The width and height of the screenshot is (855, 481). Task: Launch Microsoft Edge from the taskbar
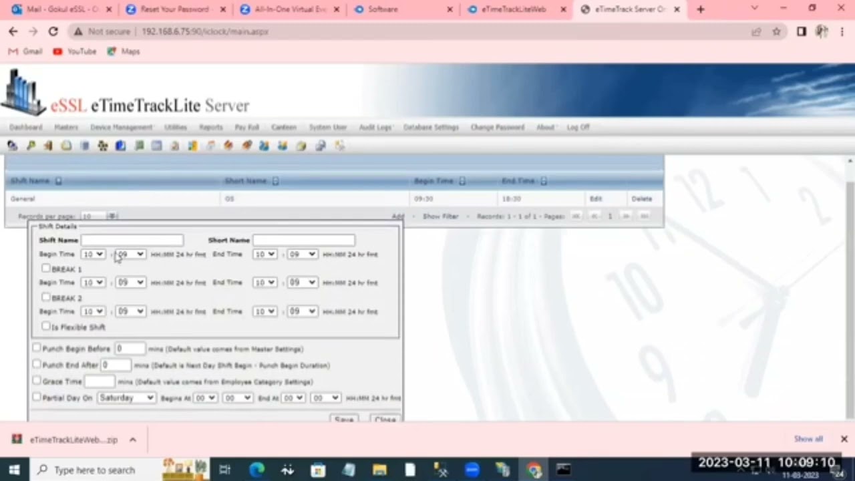[x=256, y=470]
